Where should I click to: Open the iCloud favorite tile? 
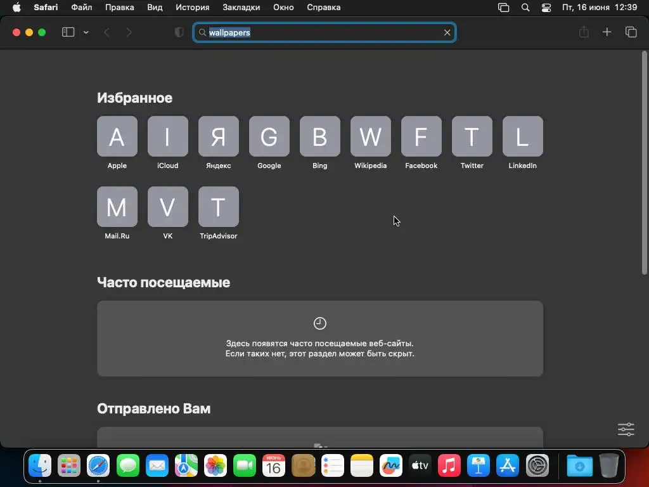(167, 136)
